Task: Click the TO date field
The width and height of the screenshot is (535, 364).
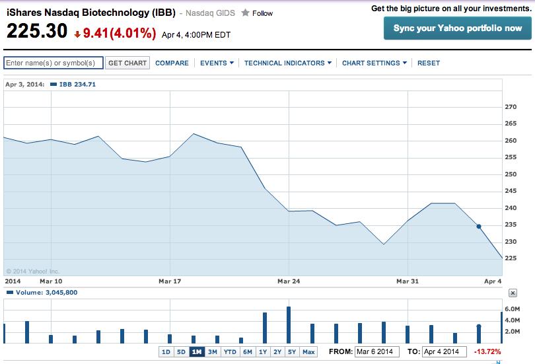Action: point(445,351)
